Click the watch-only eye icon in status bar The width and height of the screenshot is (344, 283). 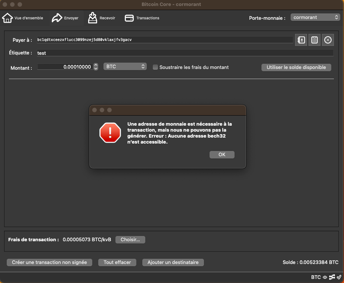(x=325, y=277)
